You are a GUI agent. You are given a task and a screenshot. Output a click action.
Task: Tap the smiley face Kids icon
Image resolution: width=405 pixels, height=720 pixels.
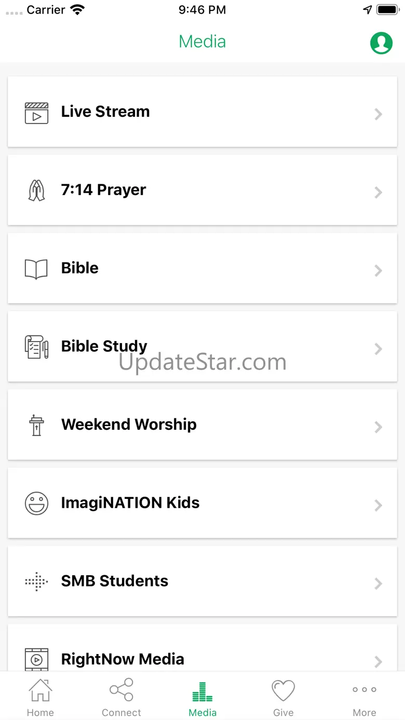(36, 504)
